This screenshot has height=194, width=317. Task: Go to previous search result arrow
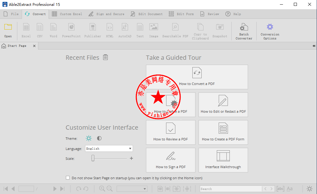(265, 189)
